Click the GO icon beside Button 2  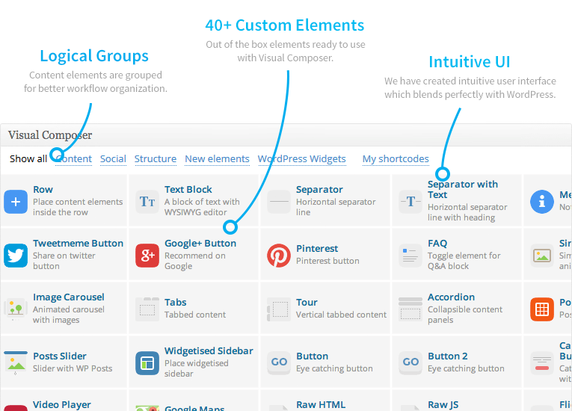[410, 363]
